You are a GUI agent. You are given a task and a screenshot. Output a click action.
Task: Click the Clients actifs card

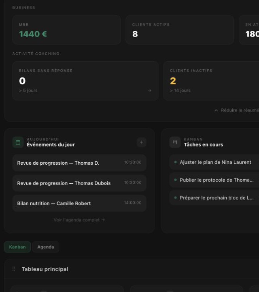tap(180, 30)
